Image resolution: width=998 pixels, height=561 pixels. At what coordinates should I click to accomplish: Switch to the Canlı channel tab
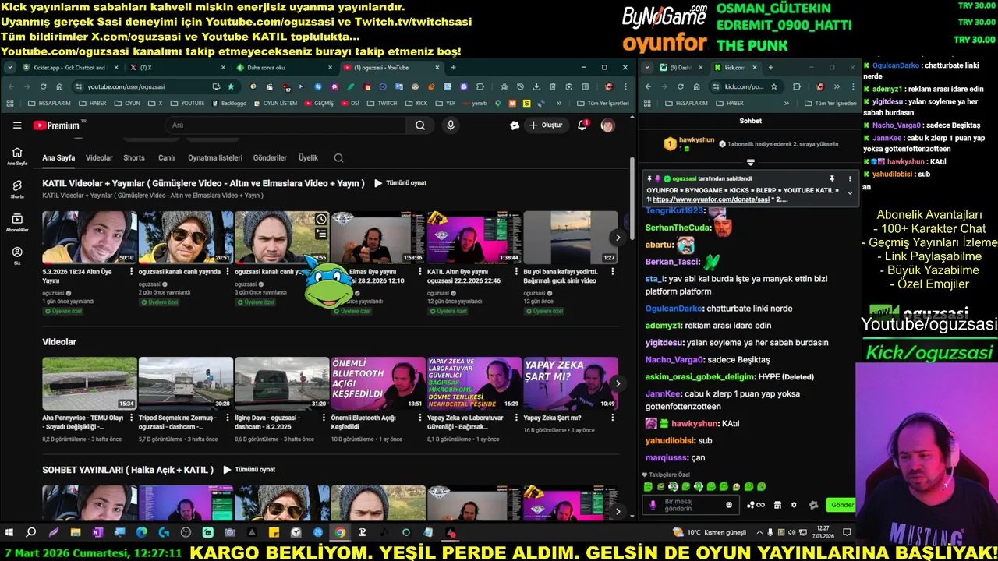coord(166,158)
